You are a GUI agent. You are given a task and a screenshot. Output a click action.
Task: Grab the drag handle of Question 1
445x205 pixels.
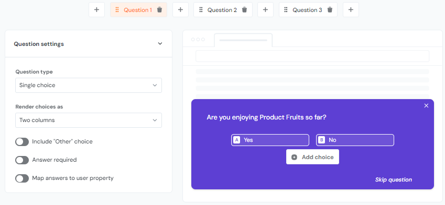(x=117, y=10)
